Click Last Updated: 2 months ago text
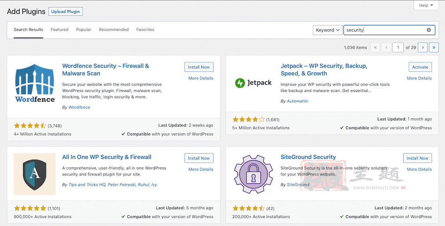445x226 pixels. [403, 208]
